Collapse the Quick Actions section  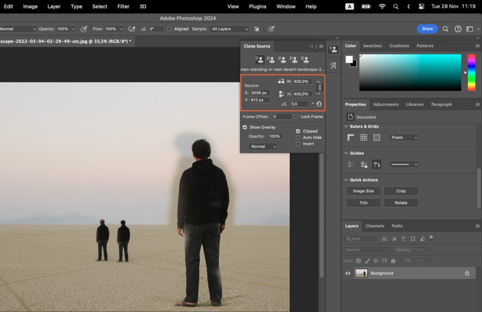346,180
